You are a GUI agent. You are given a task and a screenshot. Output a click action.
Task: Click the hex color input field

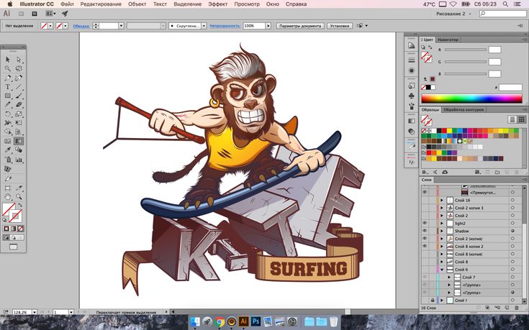[x=510, y=88]
